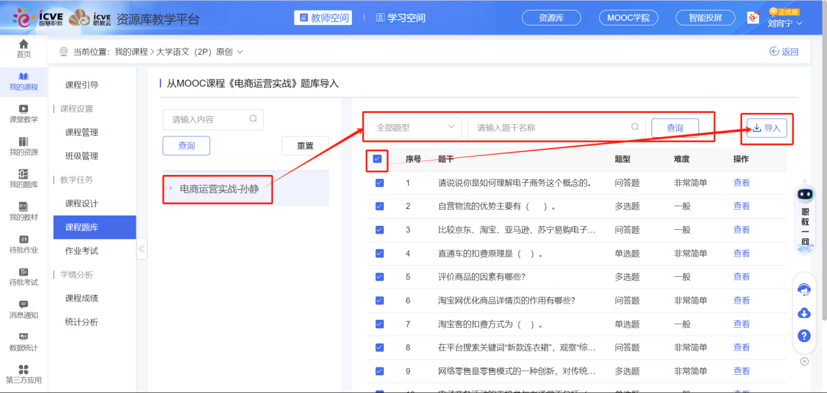Open the user 刘宵宁 account dropdown

pos(785,24)
